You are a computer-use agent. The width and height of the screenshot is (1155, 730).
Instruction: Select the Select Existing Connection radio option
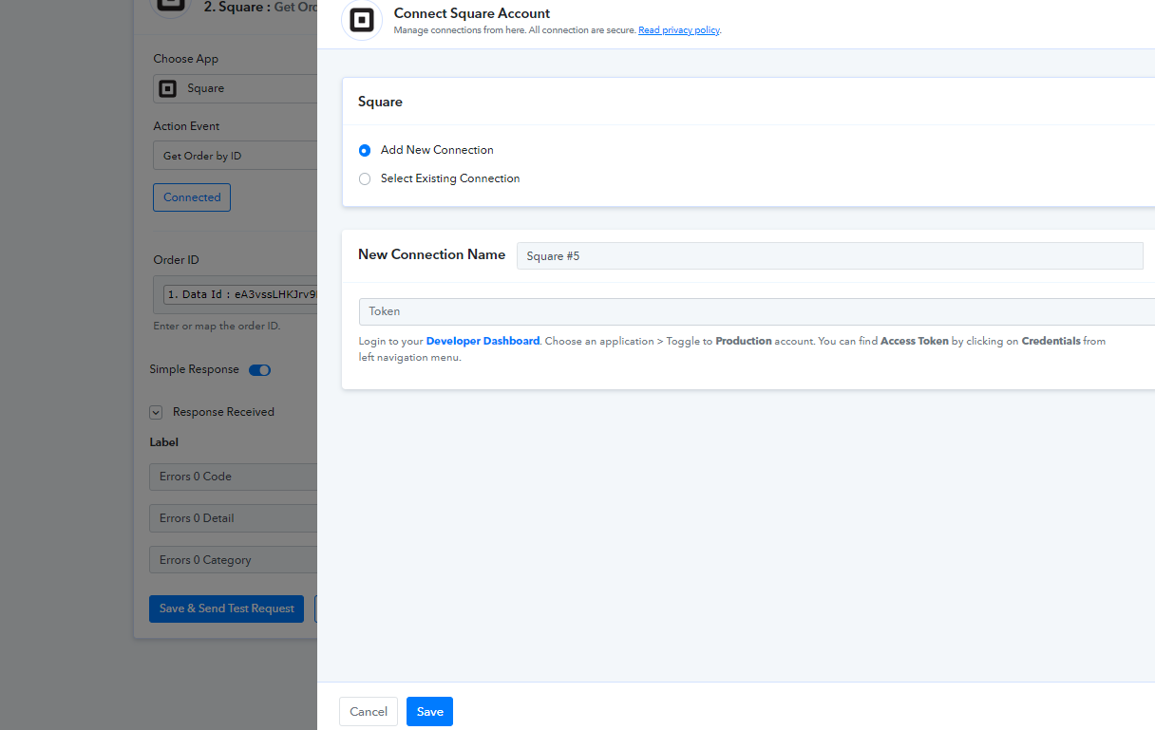click(x=365, y=178)
